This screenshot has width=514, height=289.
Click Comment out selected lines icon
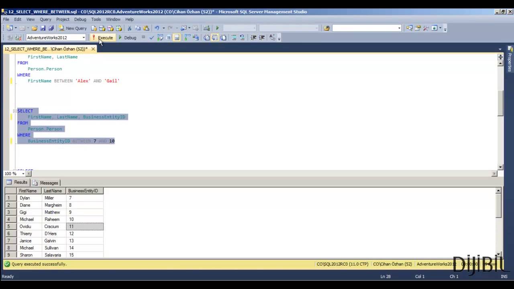pos(234,38)
